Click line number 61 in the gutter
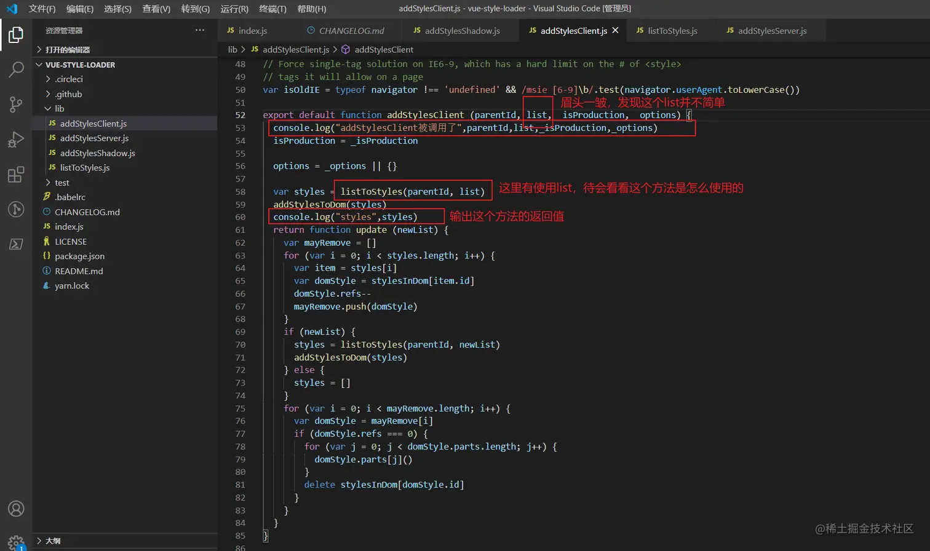The image size is (930, 551). (x=240, y=230)
